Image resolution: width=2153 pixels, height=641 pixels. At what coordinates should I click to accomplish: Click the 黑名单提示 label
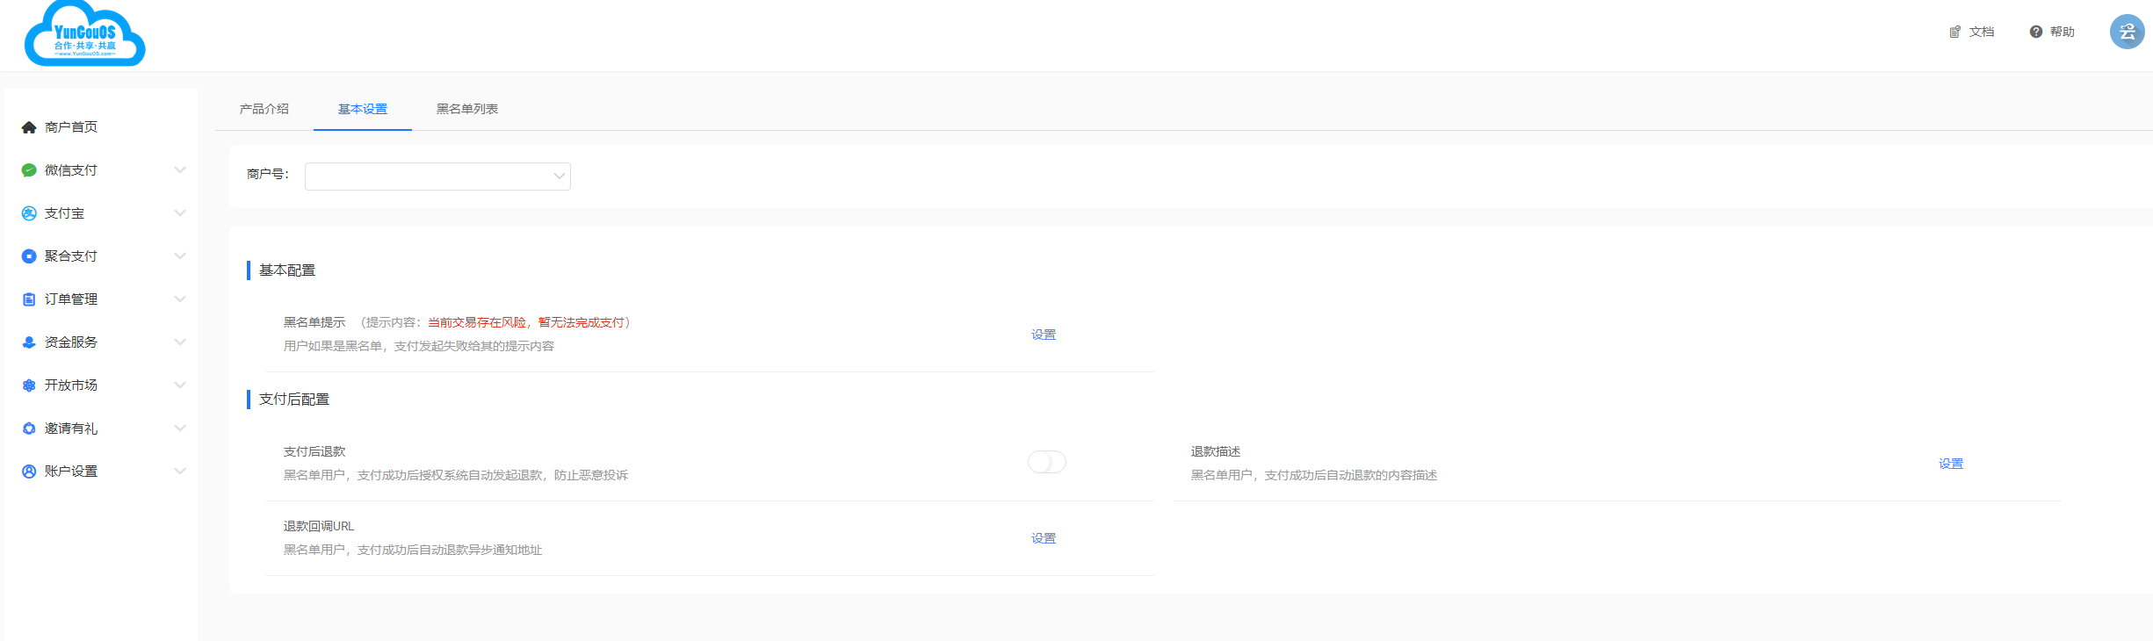tap(314, 322)
